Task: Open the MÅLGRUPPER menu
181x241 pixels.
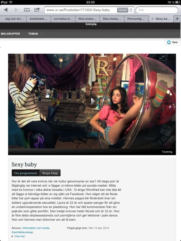Action: (10, 34)
